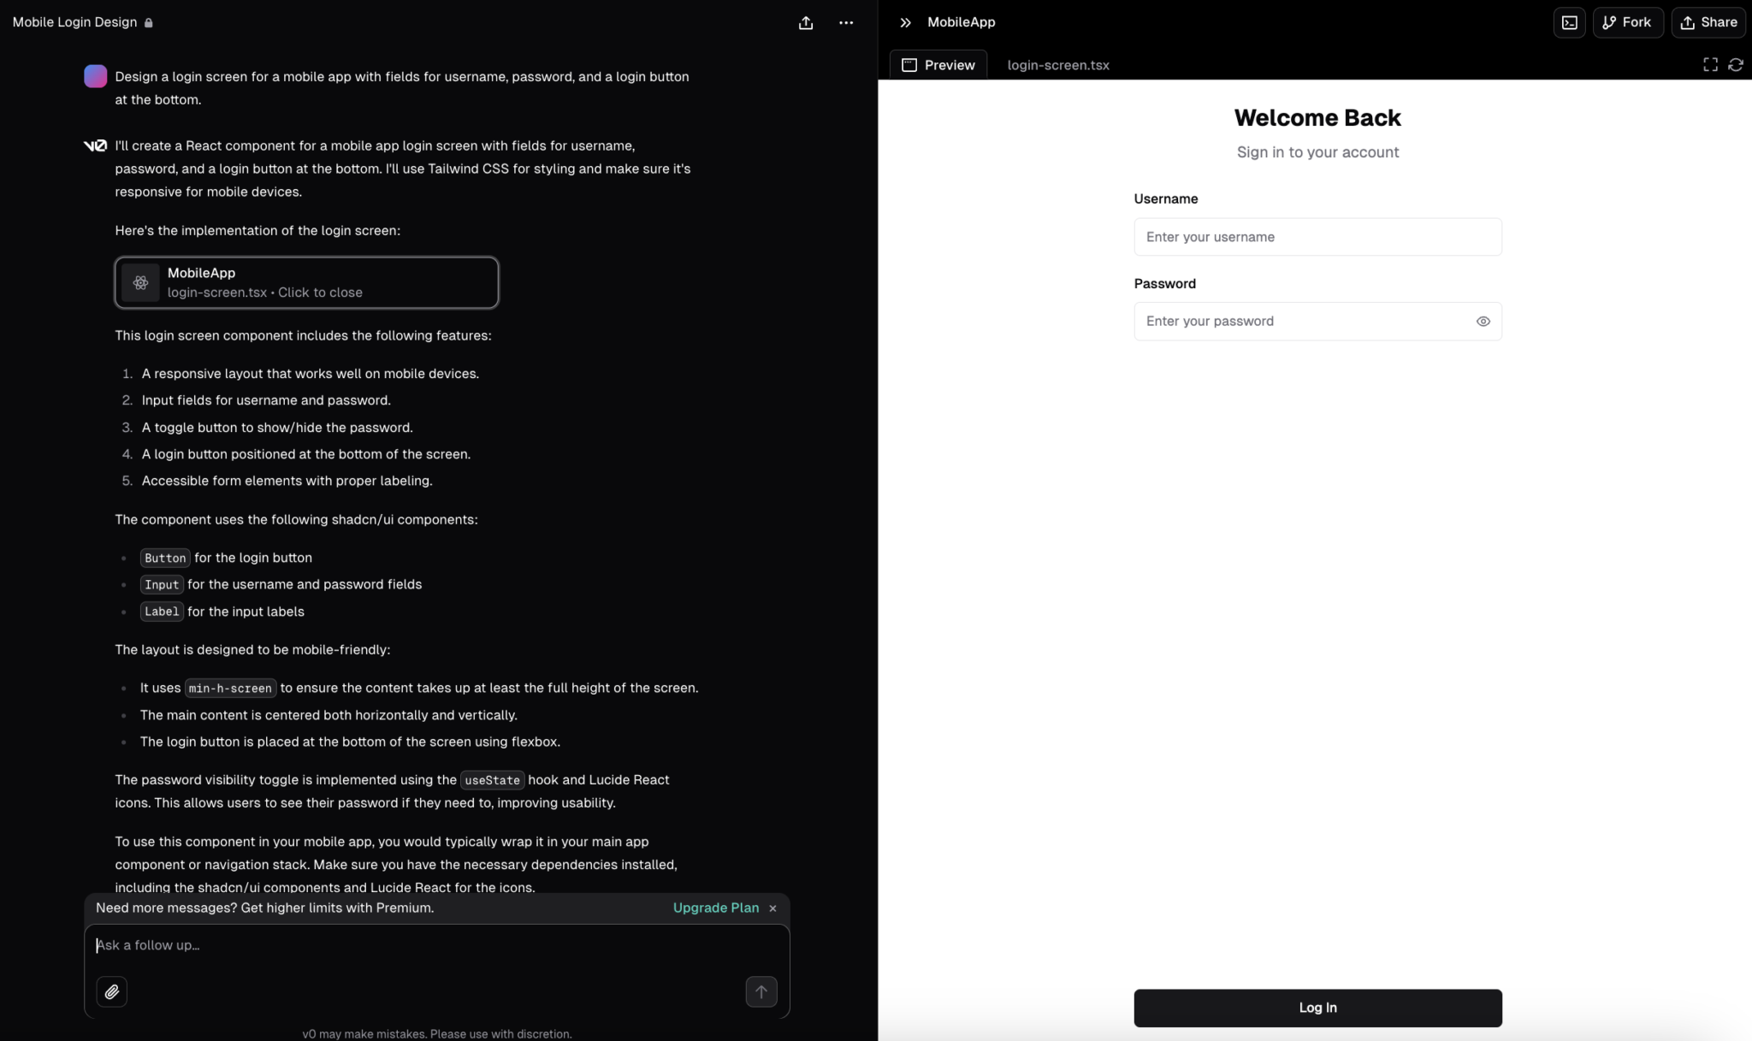Viewport: 1752px width, 1041px height.
Task: Click the Fork button
Action: [1627, 22]
